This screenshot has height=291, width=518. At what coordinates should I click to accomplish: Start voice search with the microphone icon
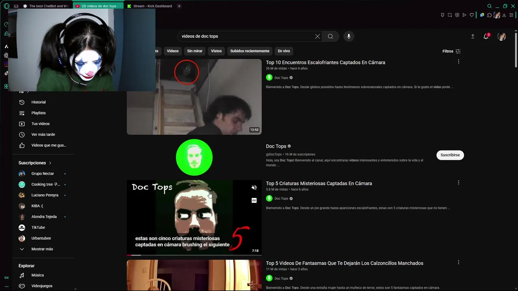349,36
